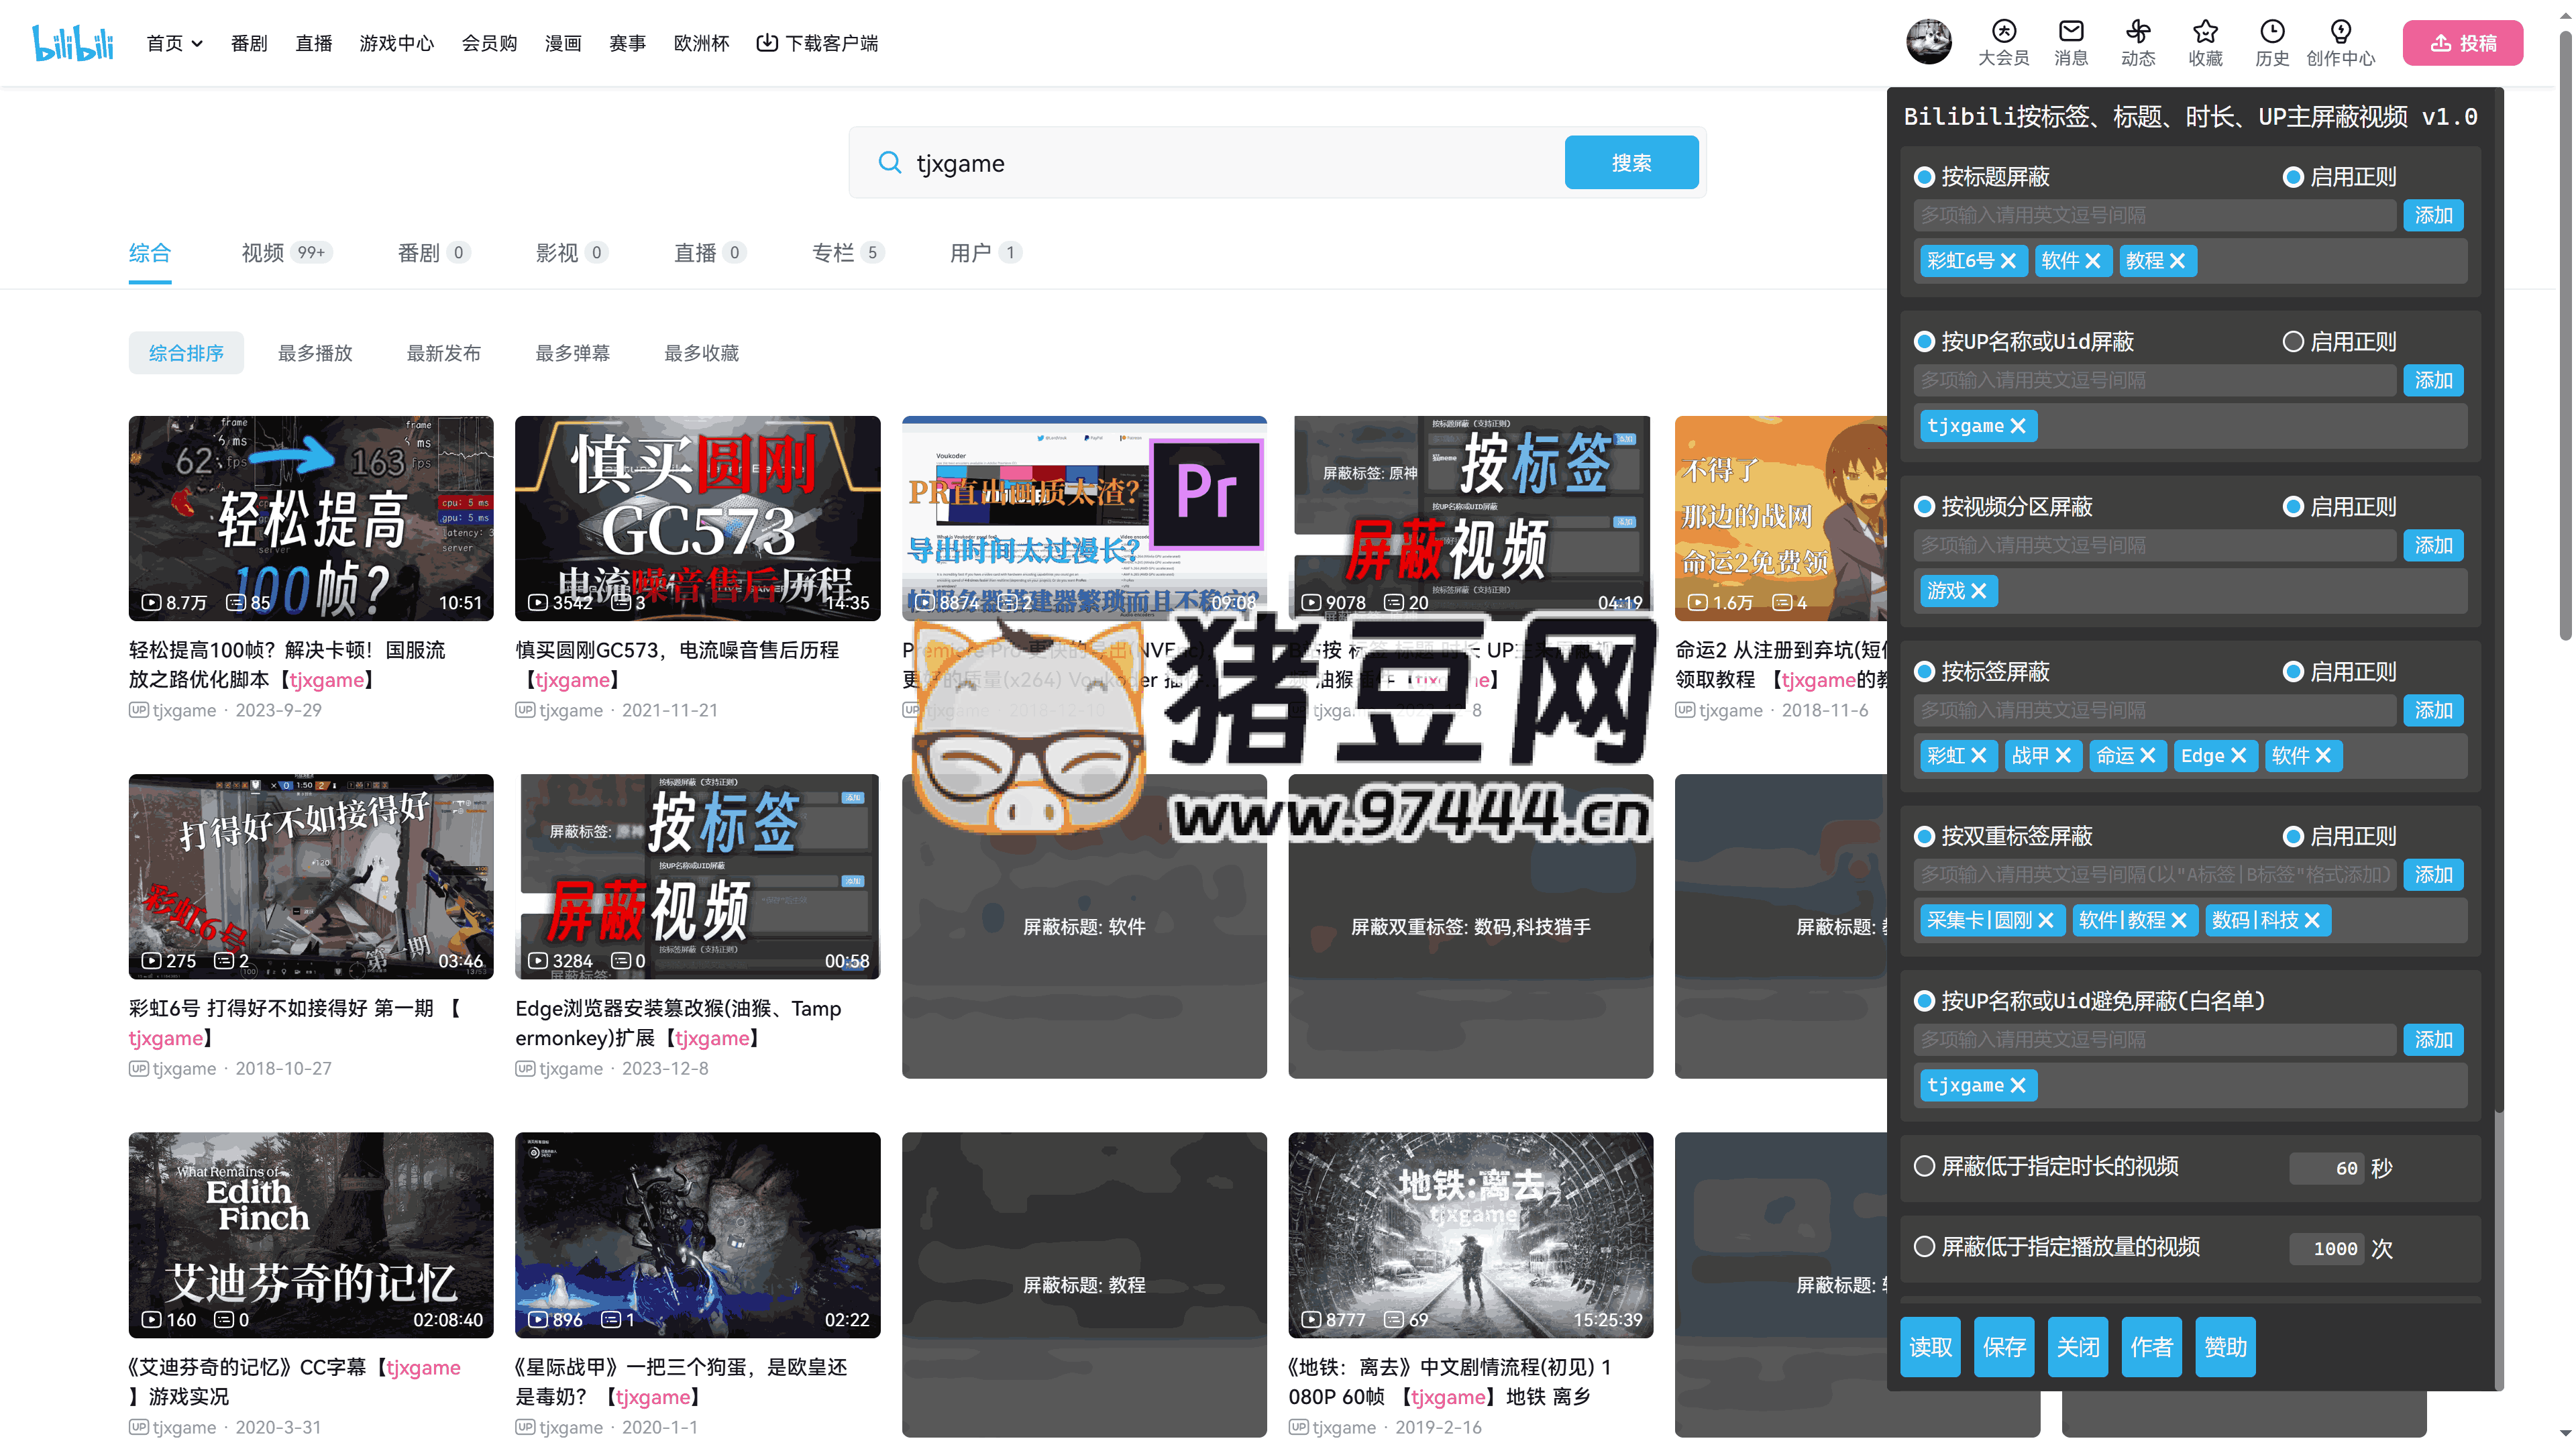Open the 消息 messages icon
Viewport: 2576px width, 1449px height.
(2071, 42)
